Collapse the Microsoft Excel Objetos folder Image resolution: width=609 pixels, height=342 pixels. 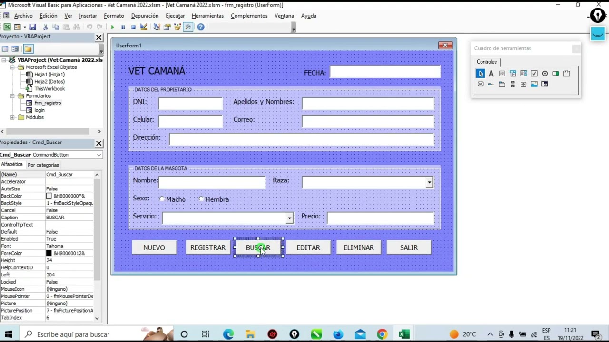tap(13, 67)
